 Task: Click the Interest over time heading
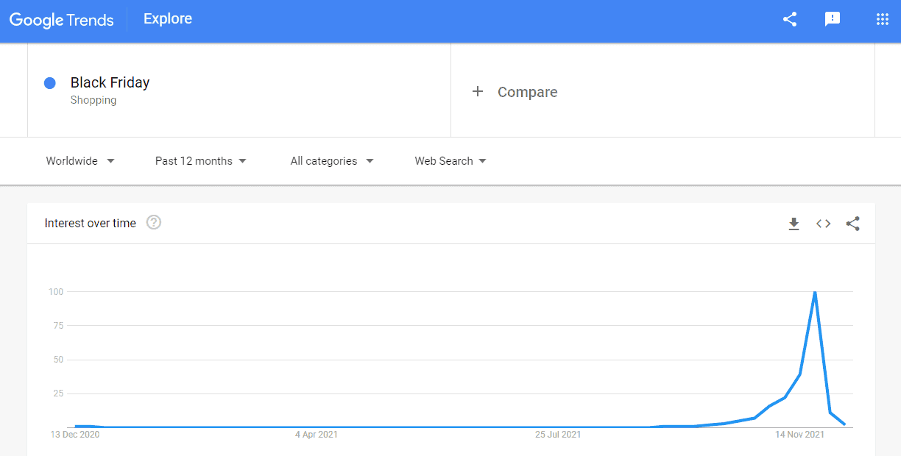[x=91, y=223]
